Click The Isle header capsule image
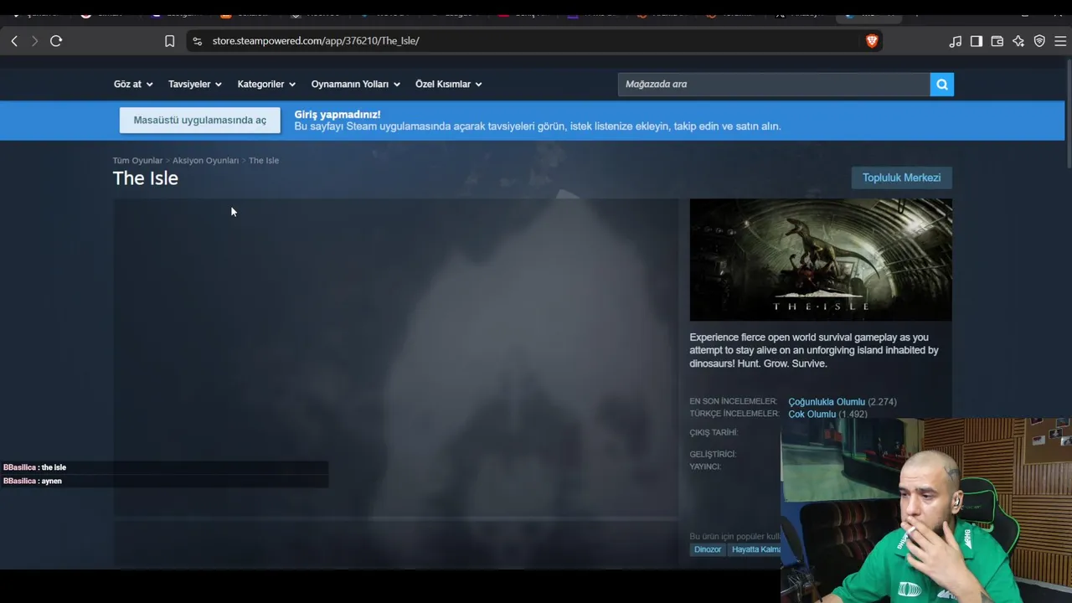 821,260
